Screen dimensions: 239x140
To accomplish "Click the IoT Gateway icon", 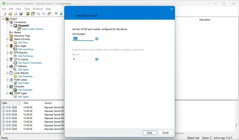I will pyautogui.click(x=11, y=66).
